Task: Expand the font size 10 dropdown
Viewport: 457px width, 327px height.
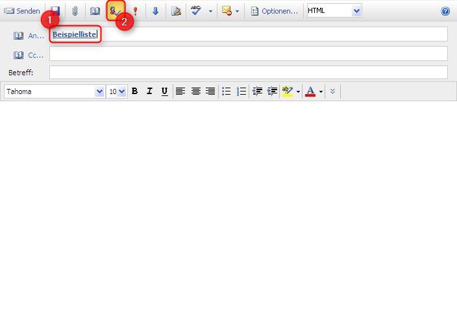Action: [x=121, y=91]
